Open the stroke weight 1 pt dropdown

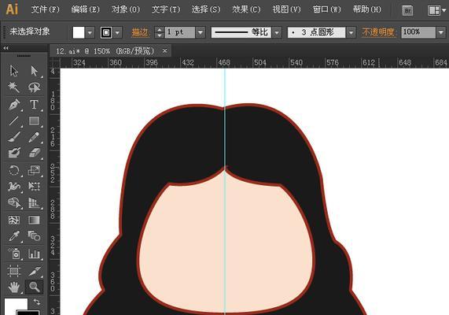pos(201,32)
